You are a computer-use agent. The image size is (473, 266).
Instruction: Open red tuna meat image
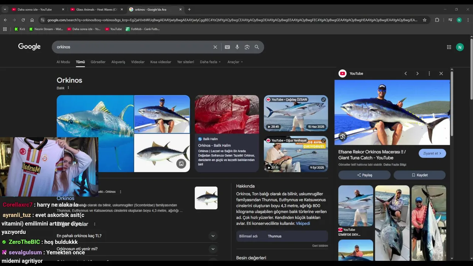227,115
